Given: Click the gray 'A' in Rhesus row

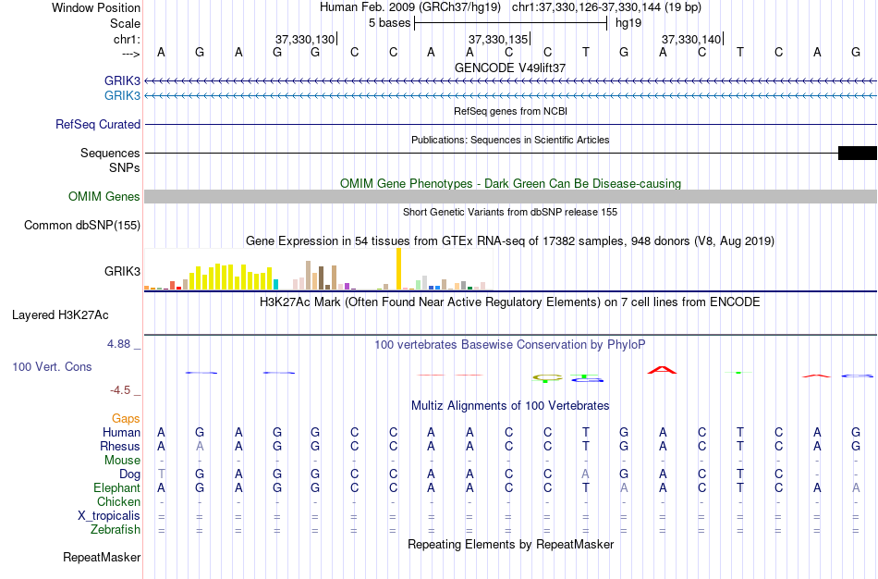Looking at the screenshot, I should pyautogui.click(x=200, y=446).
